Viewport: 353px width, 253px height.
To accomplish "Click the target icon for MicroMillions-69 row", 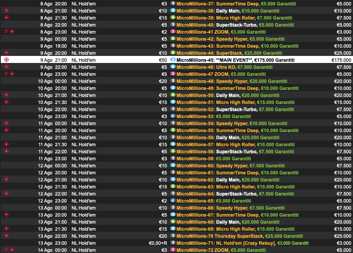I will click(7, 229).
